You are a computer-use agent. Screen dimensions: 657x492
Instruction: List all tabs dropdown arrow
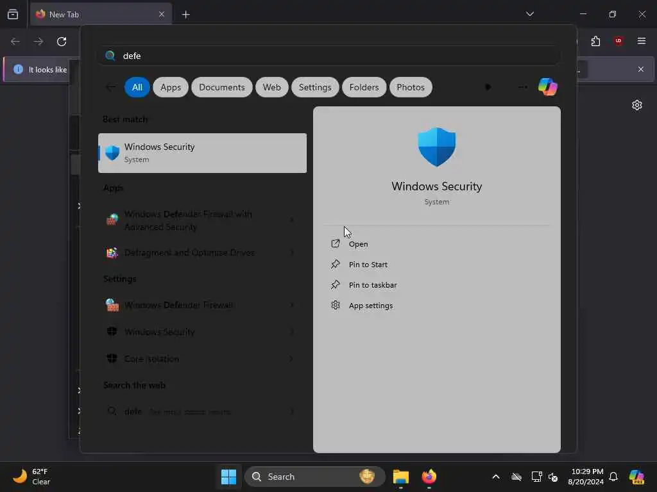529,14
